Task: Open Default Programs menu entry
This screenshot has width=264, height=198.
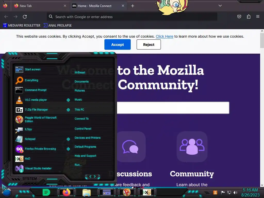Action: pos(85,147)
